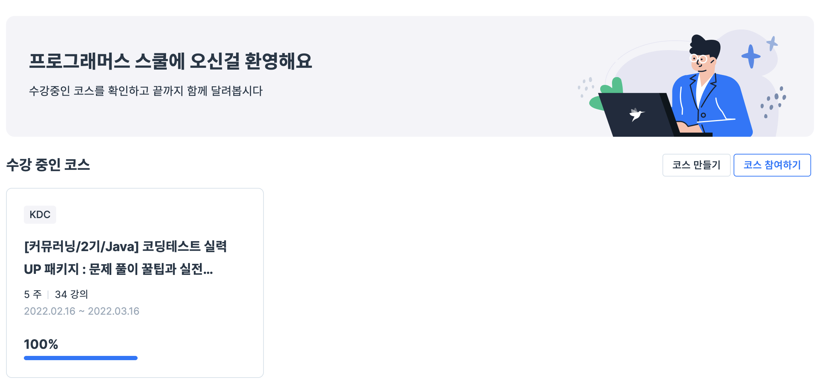Click the hummingbird logo on the laptop
The height and width of the screenshot is (390, 820).
point(637,114)
